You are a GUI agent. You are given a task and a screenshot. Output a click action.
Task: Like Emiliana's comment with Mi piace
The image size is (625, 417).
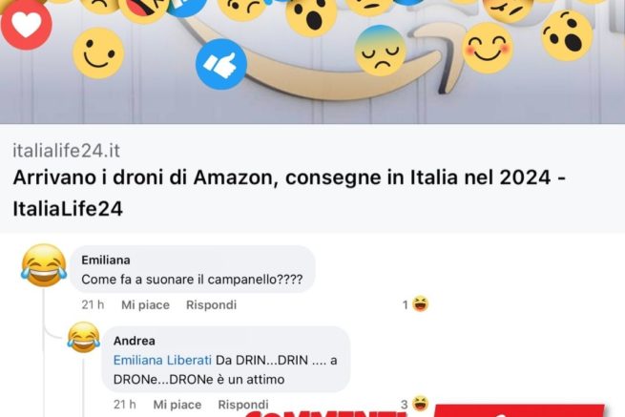pos(145,305)
